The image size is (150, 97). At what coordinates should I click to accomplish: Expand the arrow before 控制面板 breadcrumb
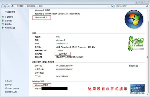[15, 6]
